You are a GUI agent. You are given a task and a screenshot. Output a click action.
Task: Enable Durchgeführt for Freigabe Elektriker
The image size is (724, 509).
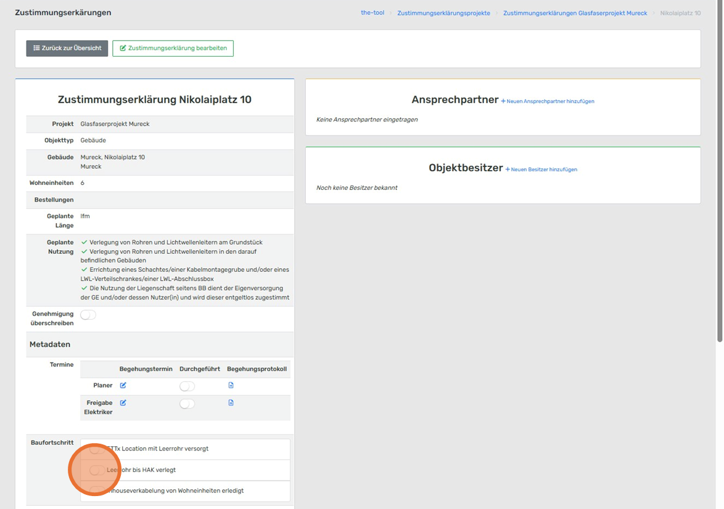(x=187, y=404)
